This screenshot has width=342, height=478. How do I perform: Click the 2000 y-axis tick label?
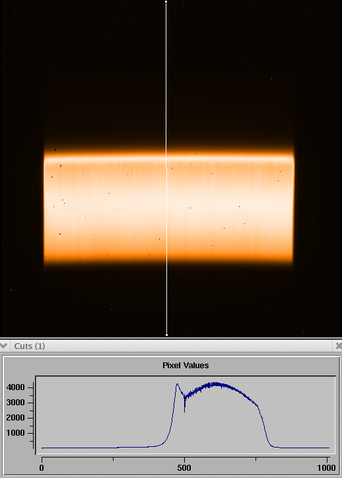15,418
